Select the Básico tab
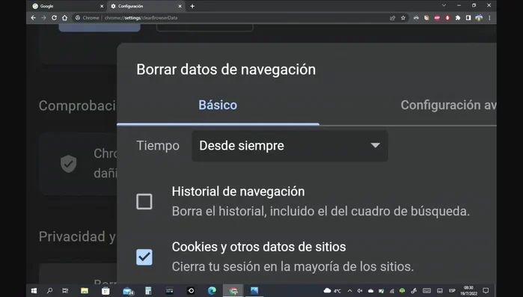Viewport: 523px width, 297px height. [x=218, y=105]
